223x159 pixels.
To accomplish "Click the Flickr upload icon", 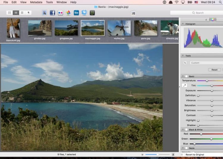I will 60,13.
